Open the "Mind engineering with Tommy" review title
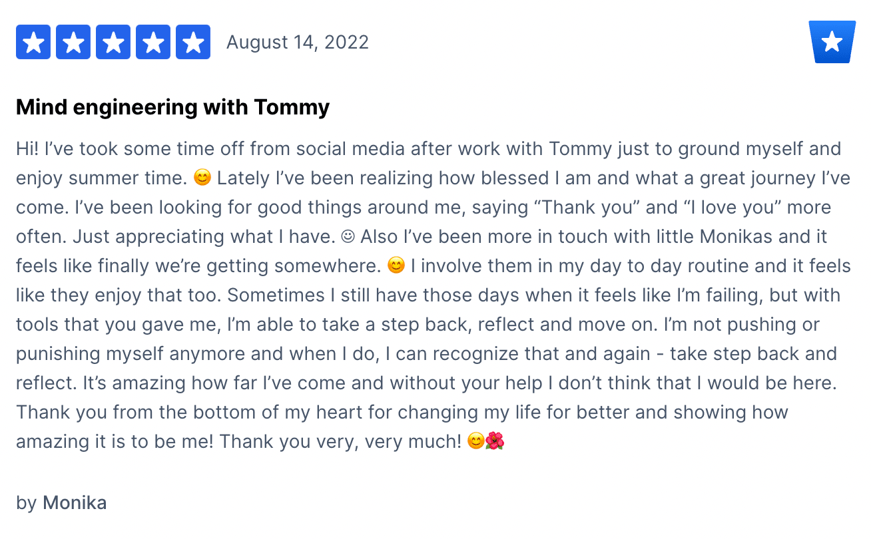Image resolution: width=871 pixels, height=539 pixels. [x=173, y=107]
